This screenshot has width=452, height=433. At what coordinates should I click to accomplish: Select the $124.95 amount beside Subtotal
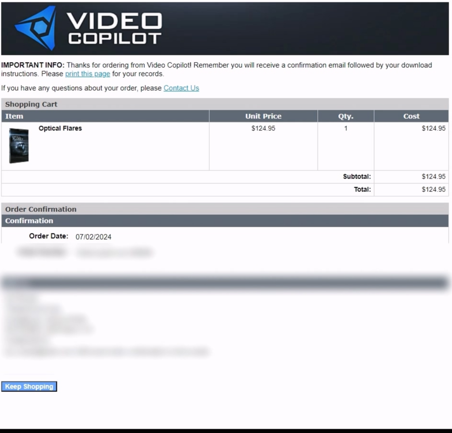pyautogui.click(x=433, y=176)
